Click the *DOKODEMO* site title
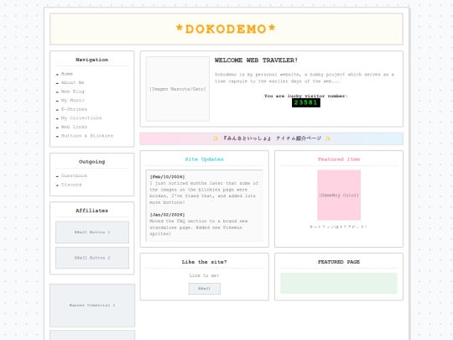This screenshot has width=453, height=340. click(x=226, y=29)
